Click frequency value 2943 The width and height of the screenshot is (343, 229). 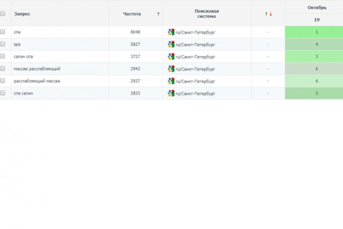click(135, 69)
